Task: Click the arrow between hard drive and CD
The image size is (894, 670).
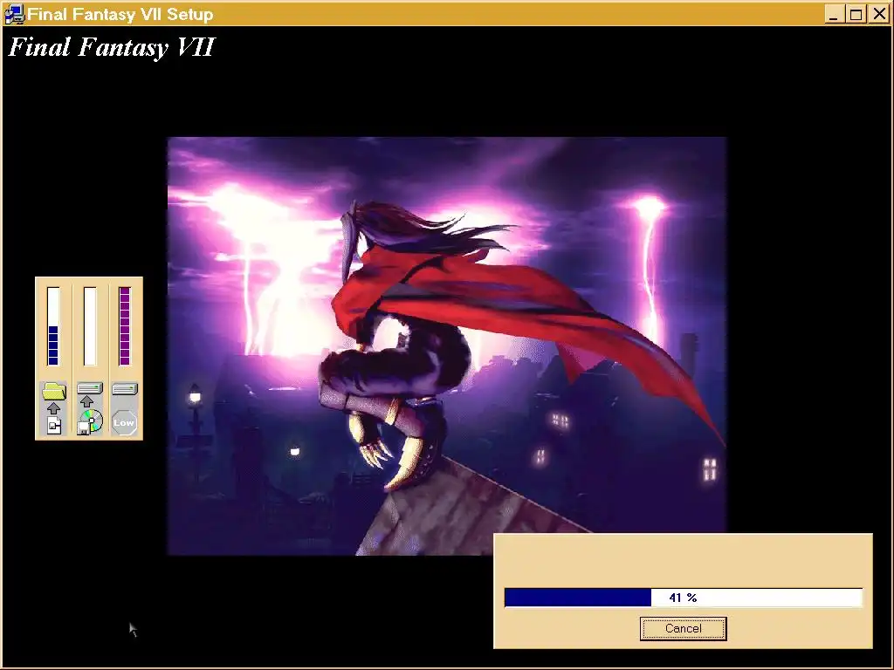Action: coord(86,401)
